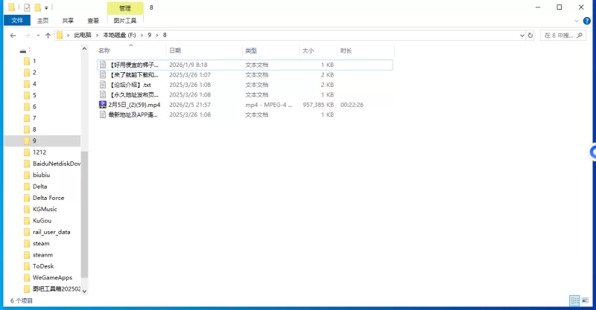Open the BaiduNetdiskDownload folder in tree
The image size is (596, 310).
57,164
